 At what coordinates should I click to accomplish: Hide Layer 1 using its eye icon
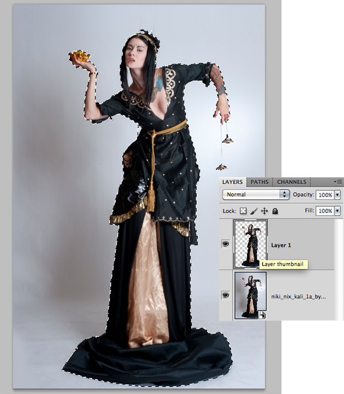225,244
